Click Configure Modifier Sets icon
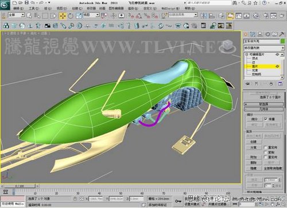This screenshot has height=208, width=287. pos(280,84)
